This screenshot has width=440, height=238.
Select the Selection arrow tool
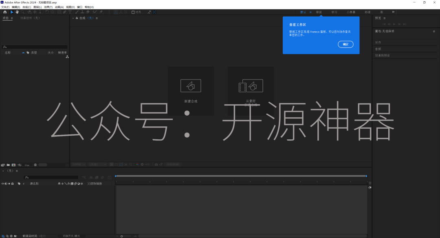[x=12, y=12]
